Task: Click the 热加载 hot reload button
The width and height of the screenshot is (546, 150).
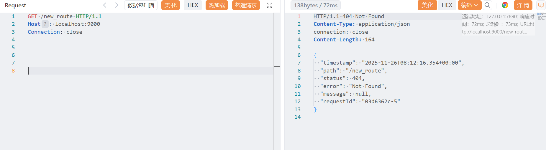Action: point(217,5)
